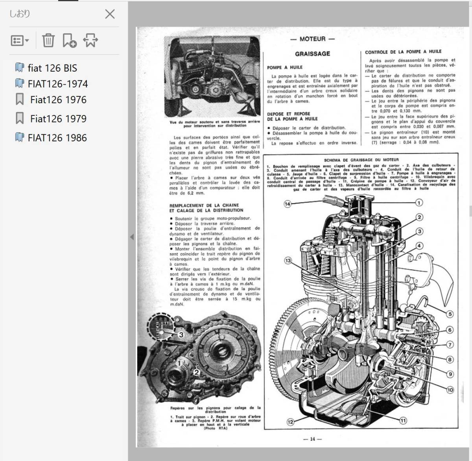Click the 'DEPOSE ET REPOSE' heading
Viewport: 472px width, 461px height.
(289, 114)
